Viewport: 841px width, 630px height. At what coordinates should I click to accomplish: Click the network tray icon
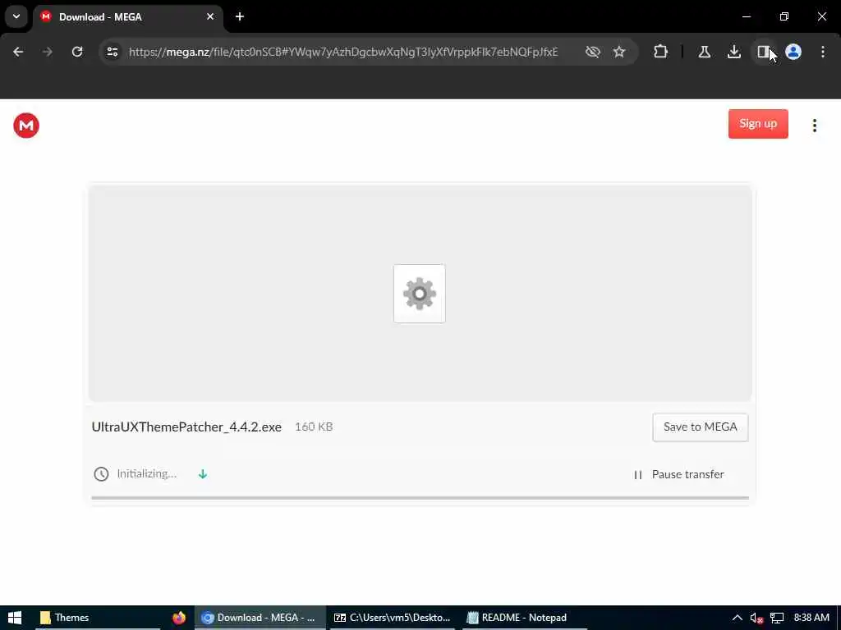[777, 619]
